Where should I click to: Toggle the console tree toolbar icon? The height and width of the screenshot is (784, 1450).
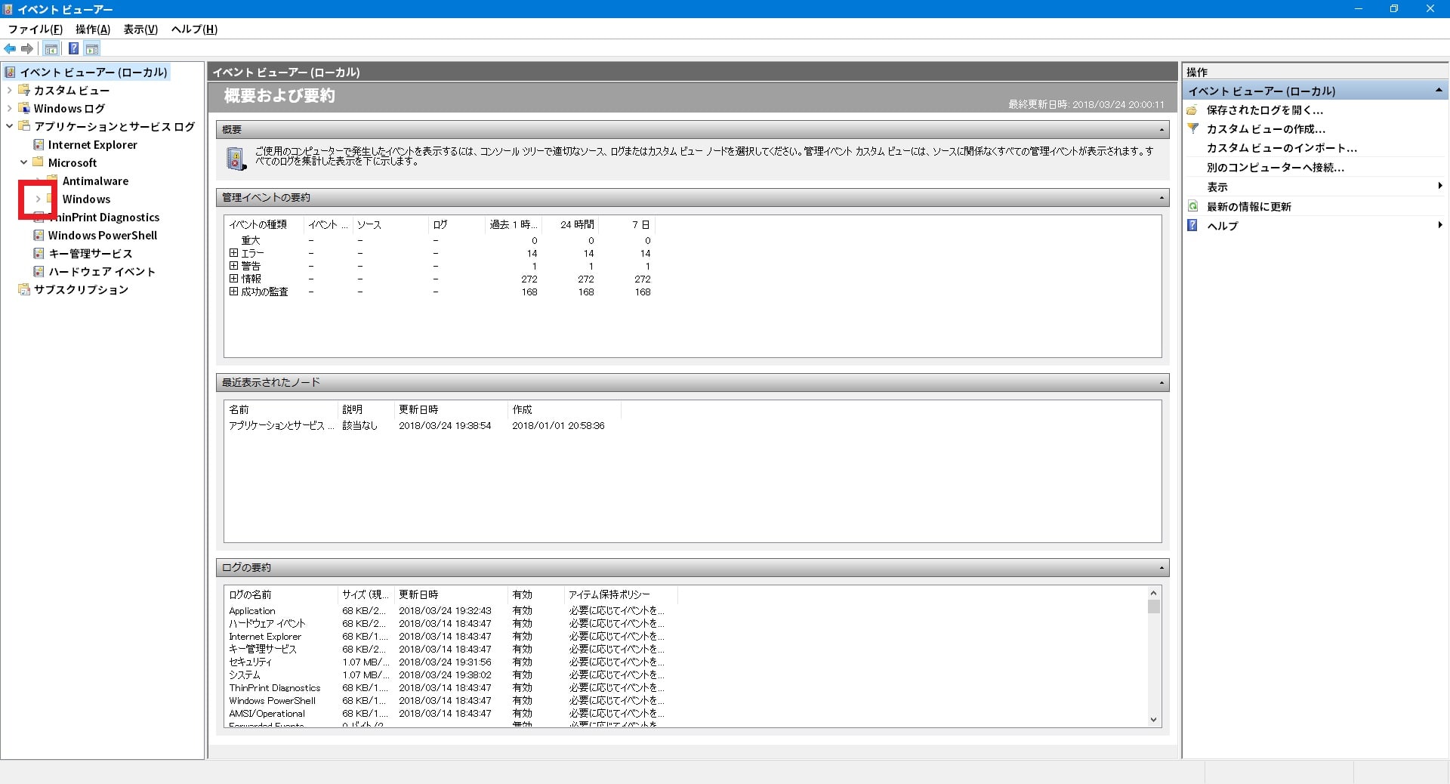pyautogui.click(x=51, y=49)
